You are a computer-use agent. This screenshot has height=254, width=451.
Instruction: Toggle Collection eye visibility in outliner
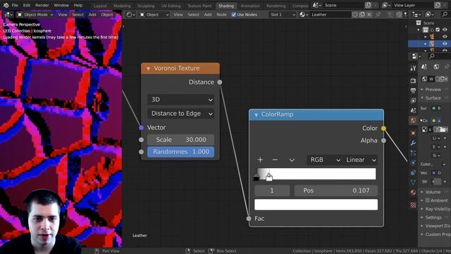[445, 30]
